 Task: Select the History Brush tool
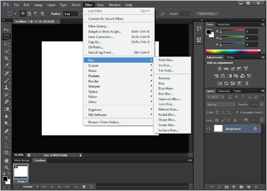(6, 95)
